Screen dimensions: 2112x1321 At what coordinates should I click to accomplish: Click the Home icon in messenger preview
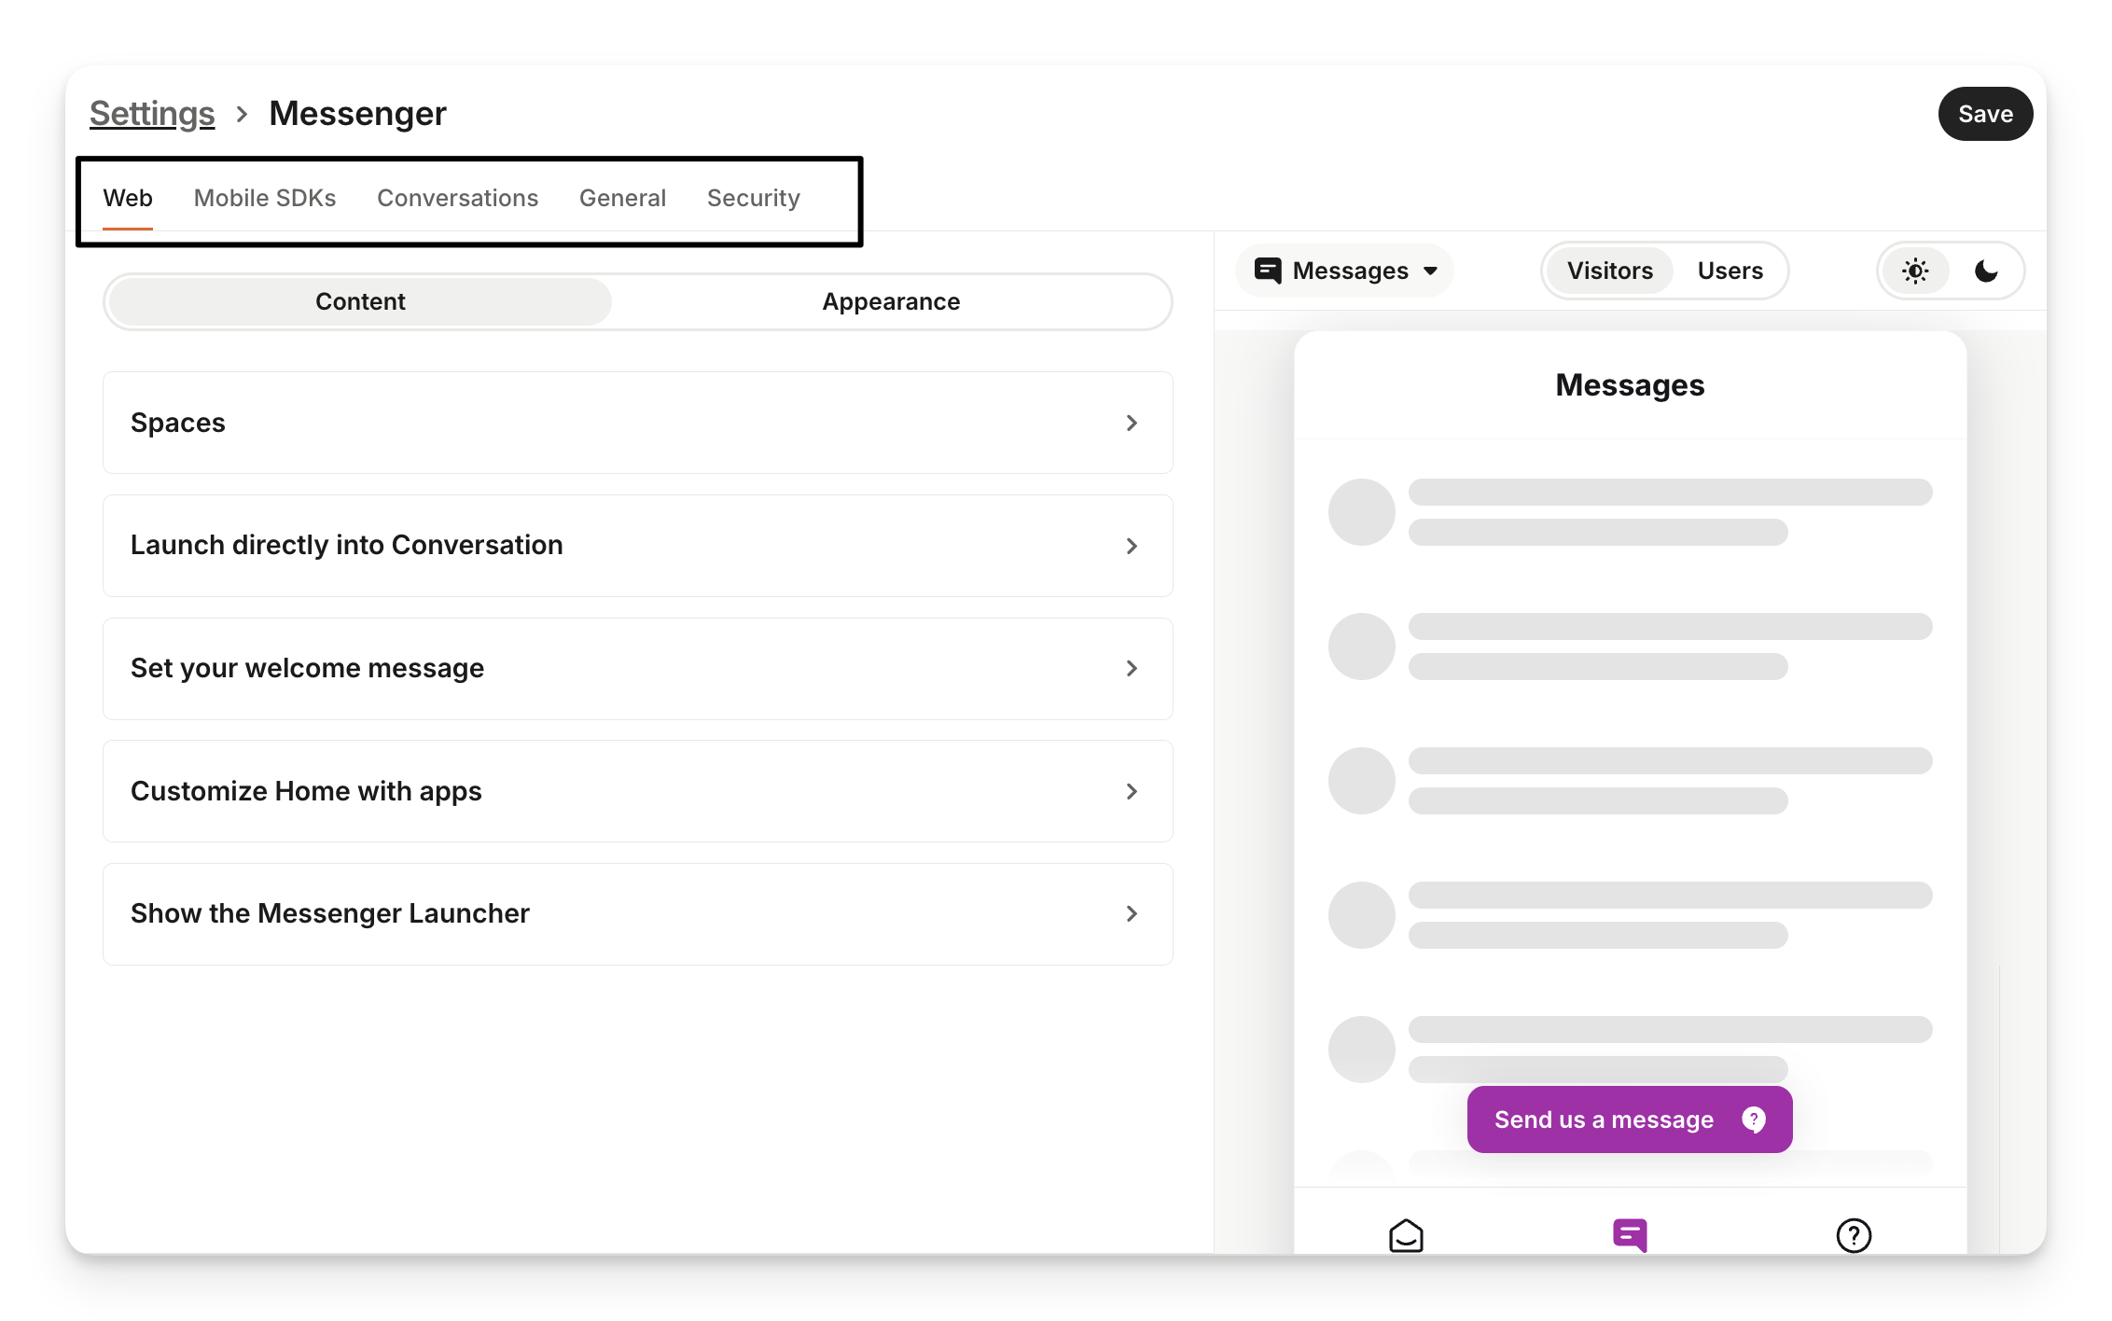tap(1406, 1235)
